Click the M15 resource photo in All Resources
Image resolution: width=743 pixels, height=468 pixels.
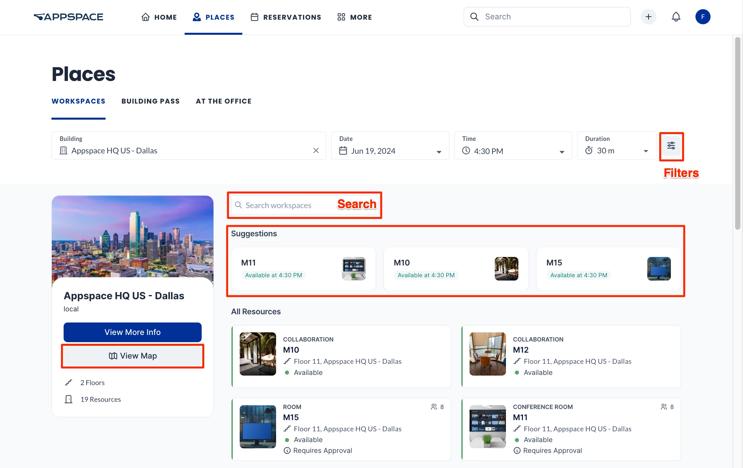pyautogui.click(x=258, y=427)
